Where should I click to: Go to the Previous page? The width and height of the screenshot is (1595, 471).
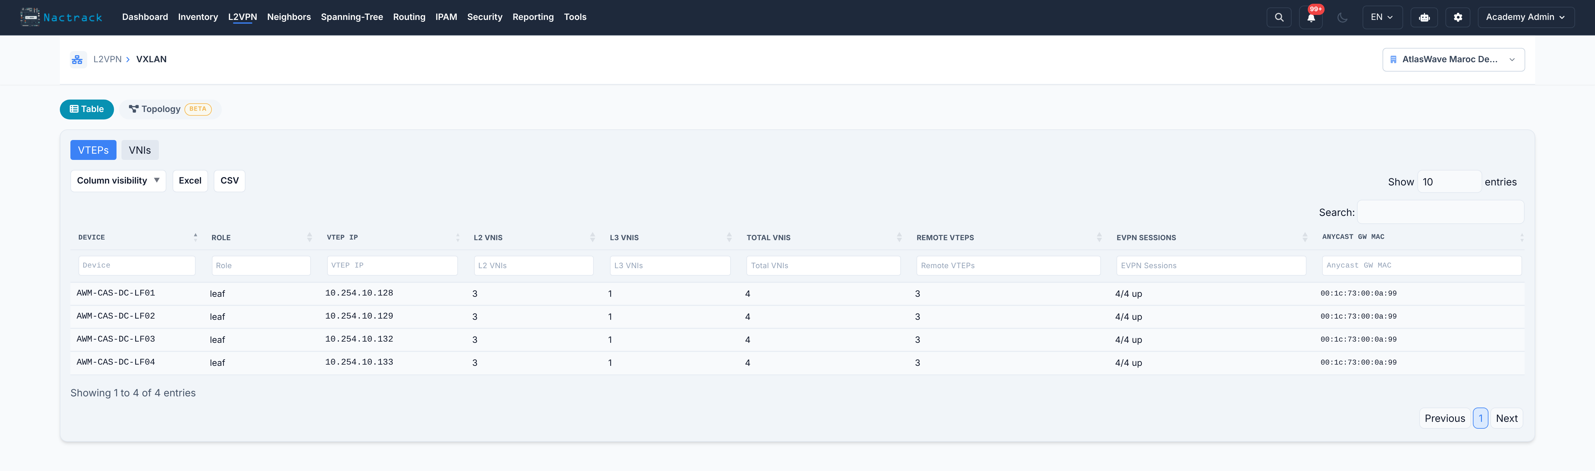pos(1445,418)
